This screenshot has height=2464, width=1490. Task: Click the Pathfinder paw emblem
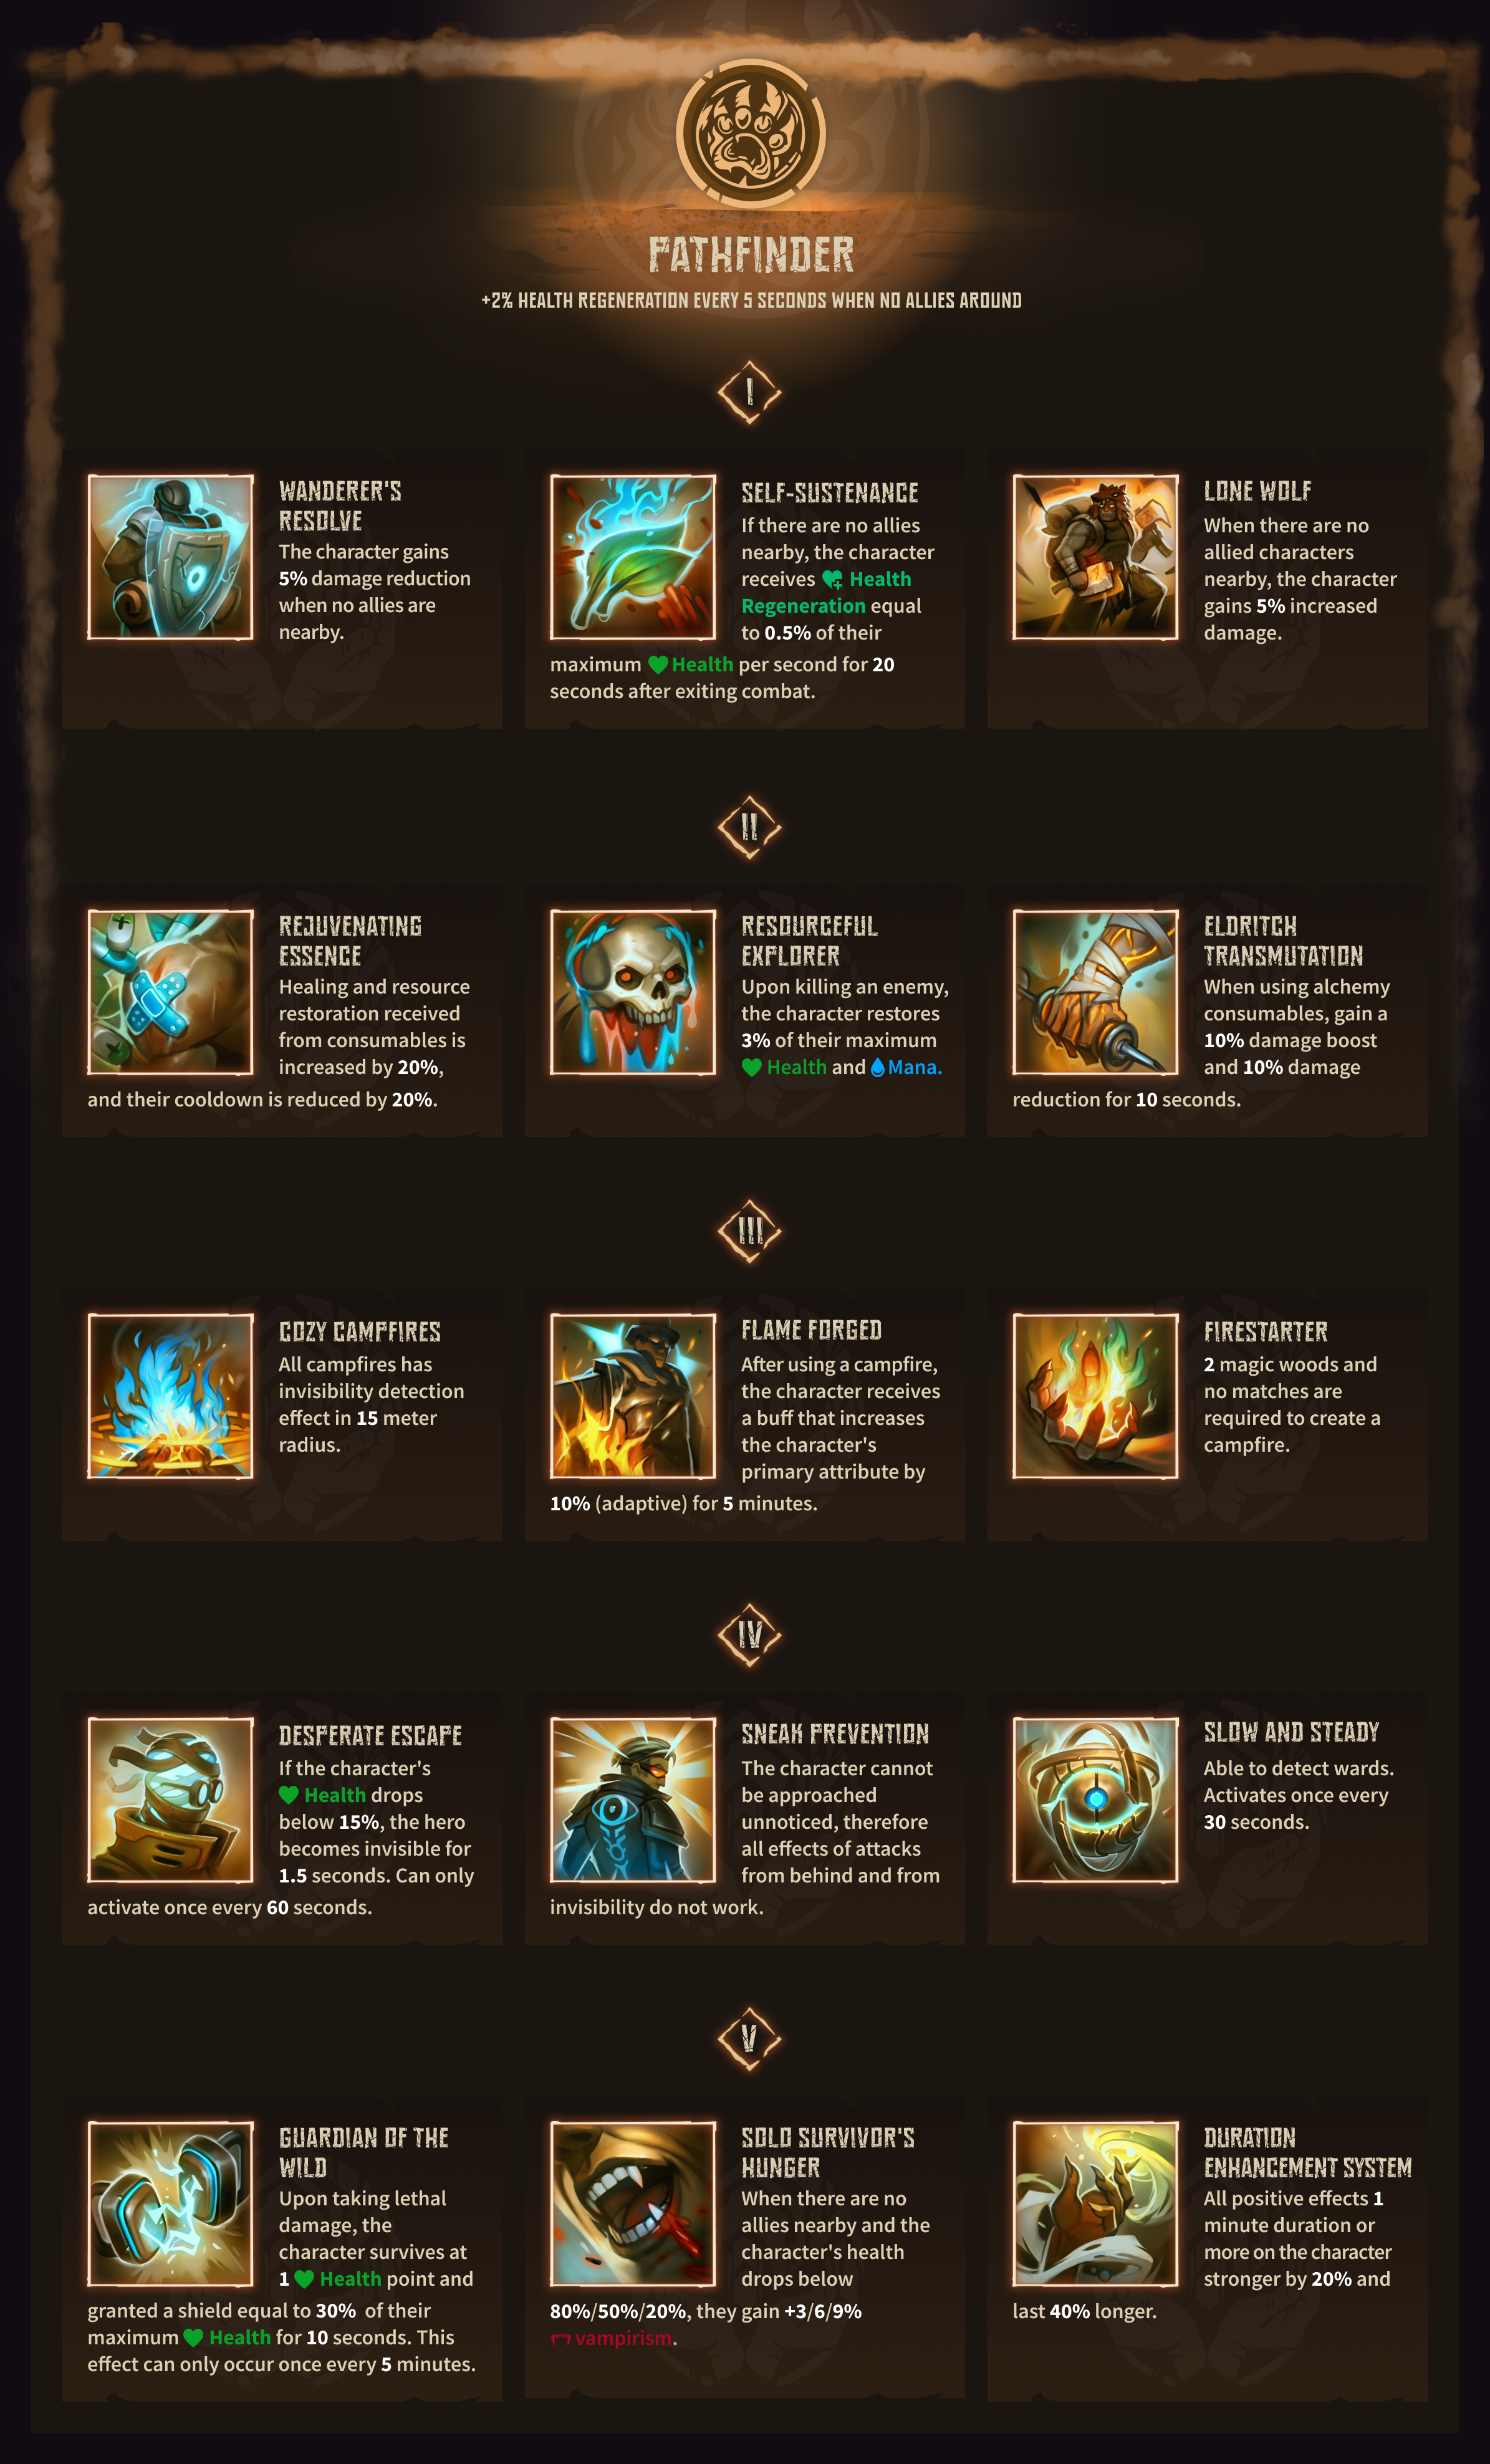[750, 134]
